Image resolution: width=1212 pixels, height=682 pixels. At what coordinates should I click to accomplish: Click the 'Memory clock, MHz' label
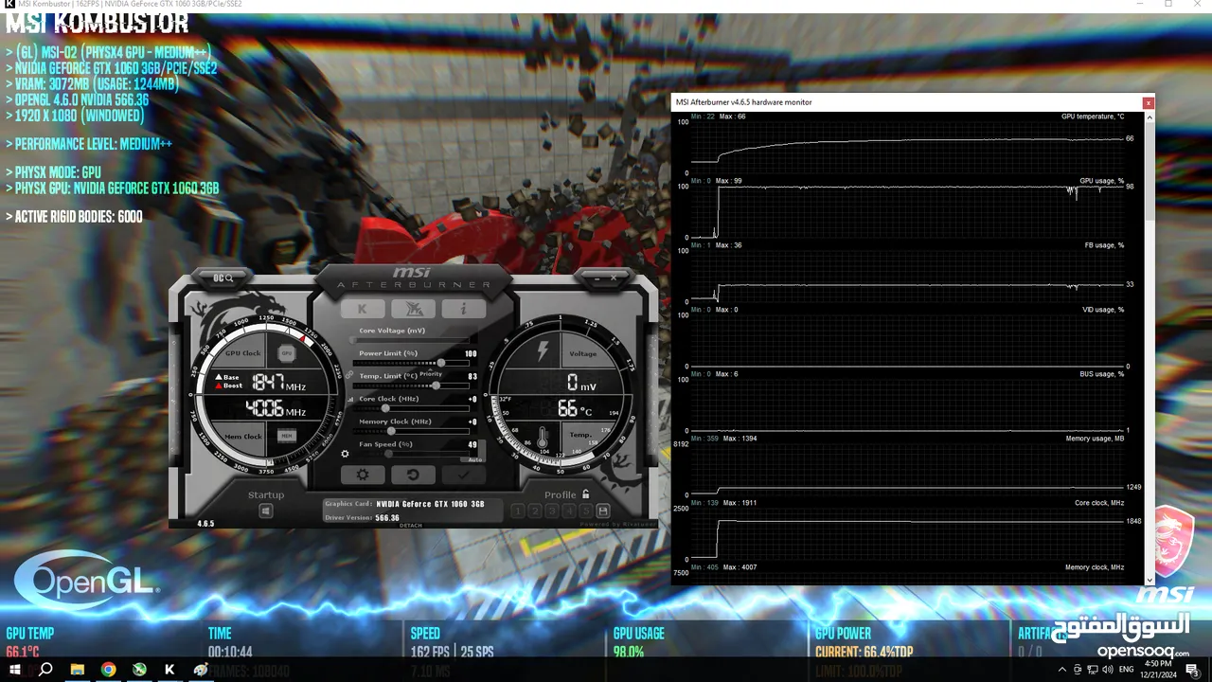[1095, 567]
